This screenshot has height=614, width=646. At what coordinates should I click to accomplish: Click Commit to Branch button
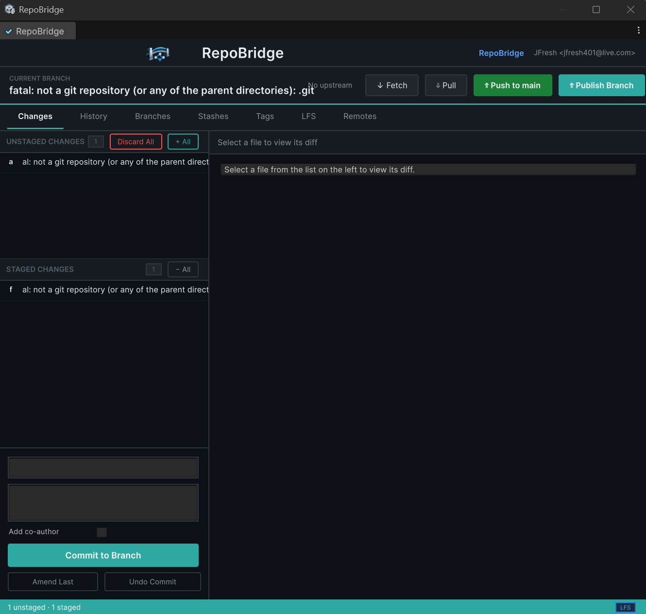click(x=103, y=555)
